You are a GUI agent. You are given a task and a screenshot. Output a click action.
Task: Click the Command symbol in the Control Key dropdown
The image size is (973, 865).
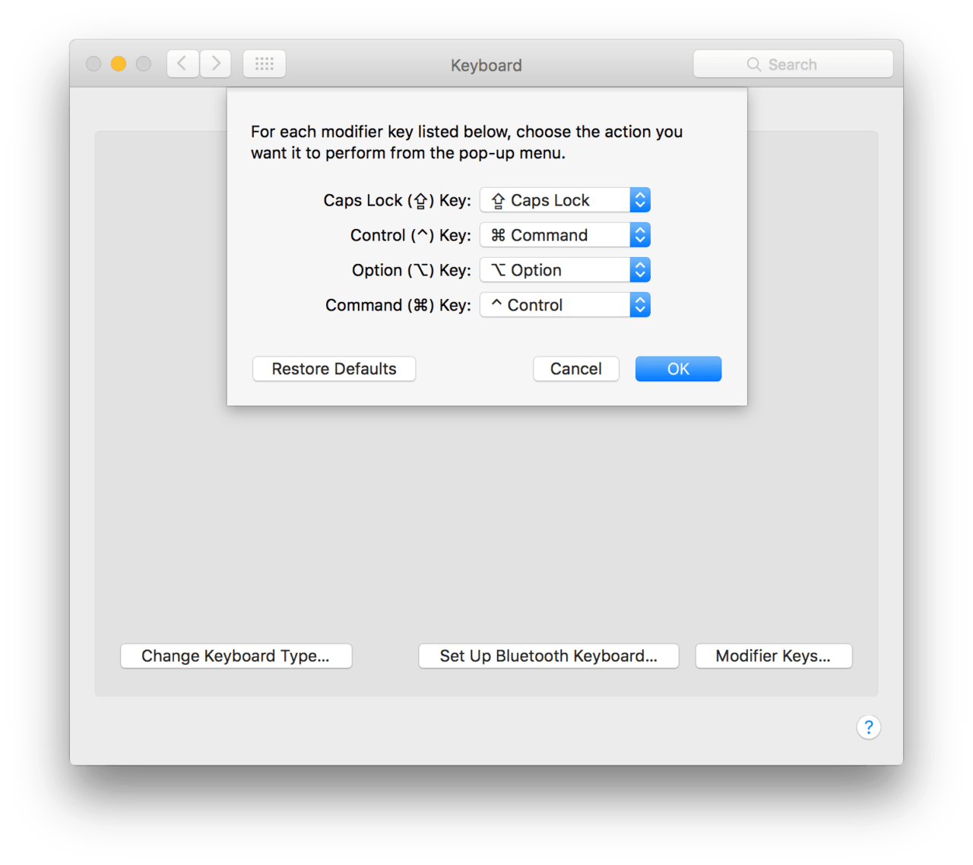(x=498, y=235)
